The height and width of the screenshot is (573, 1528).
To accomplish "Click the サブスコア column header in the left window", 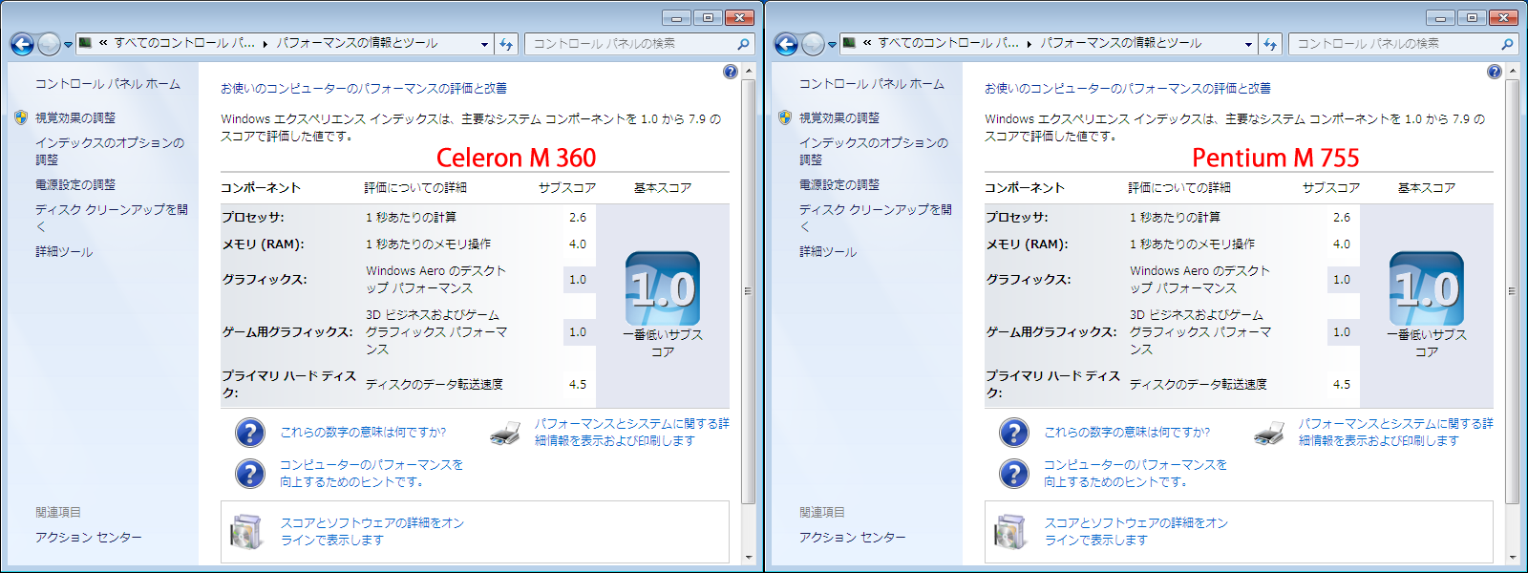I will [567, 188].
